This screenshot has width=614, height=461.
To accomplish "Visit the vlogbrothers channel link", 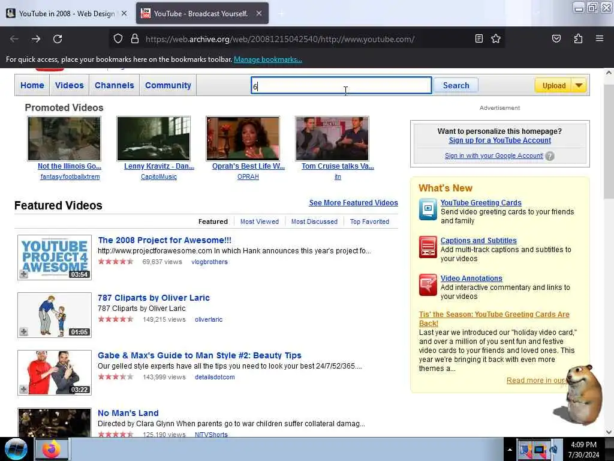I will pyautogui.click(x=209, y=262).
